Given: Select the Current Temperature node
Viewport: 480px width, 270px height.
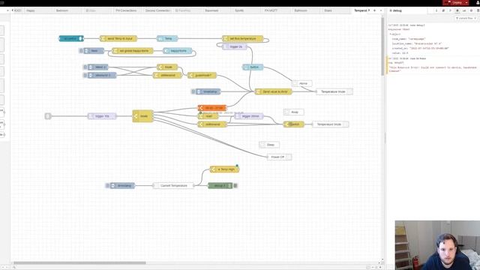Looking at the screenshot, I should 173,185.
